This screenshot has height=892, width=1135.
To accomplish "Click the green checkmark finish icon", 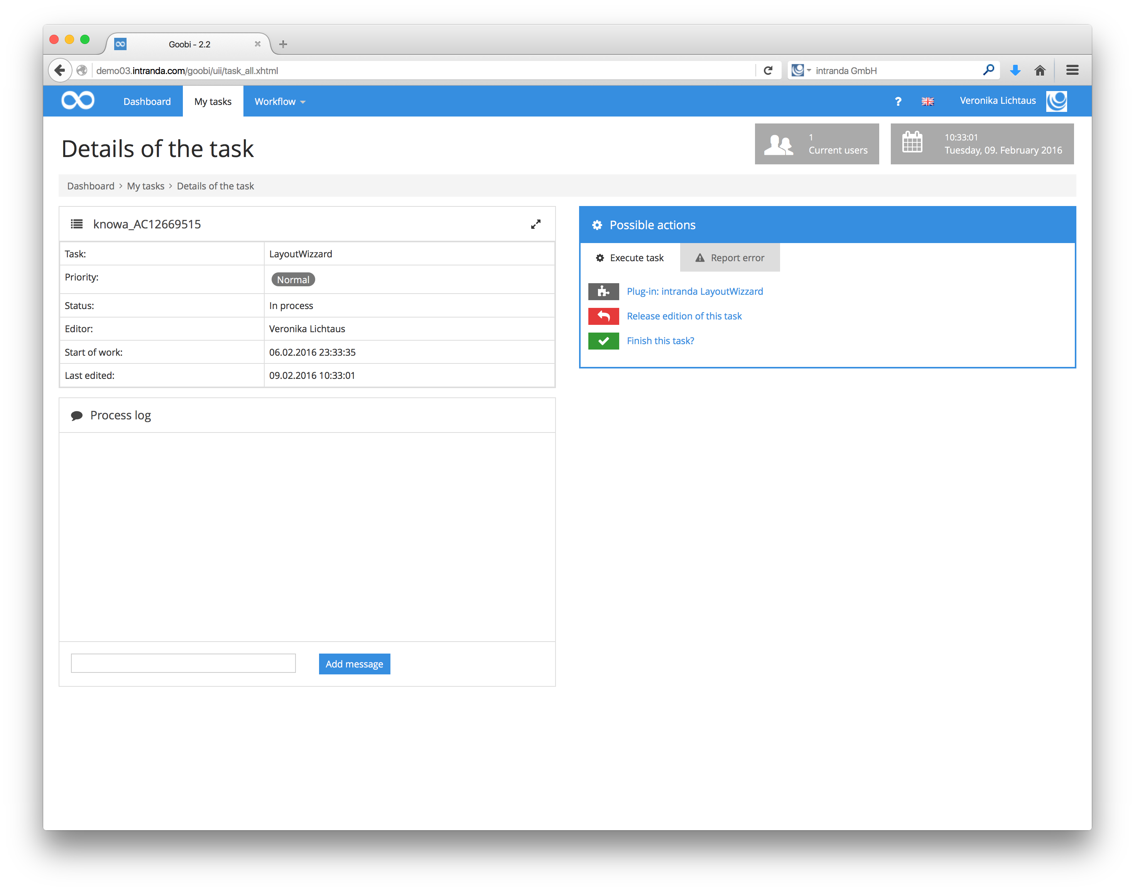I will [603, 341].
